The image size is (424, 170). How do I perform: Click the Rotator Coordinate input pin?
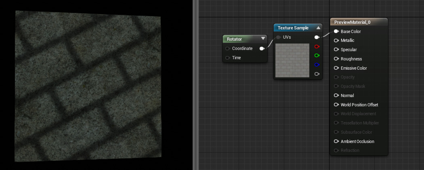click(x=228, y=49)
